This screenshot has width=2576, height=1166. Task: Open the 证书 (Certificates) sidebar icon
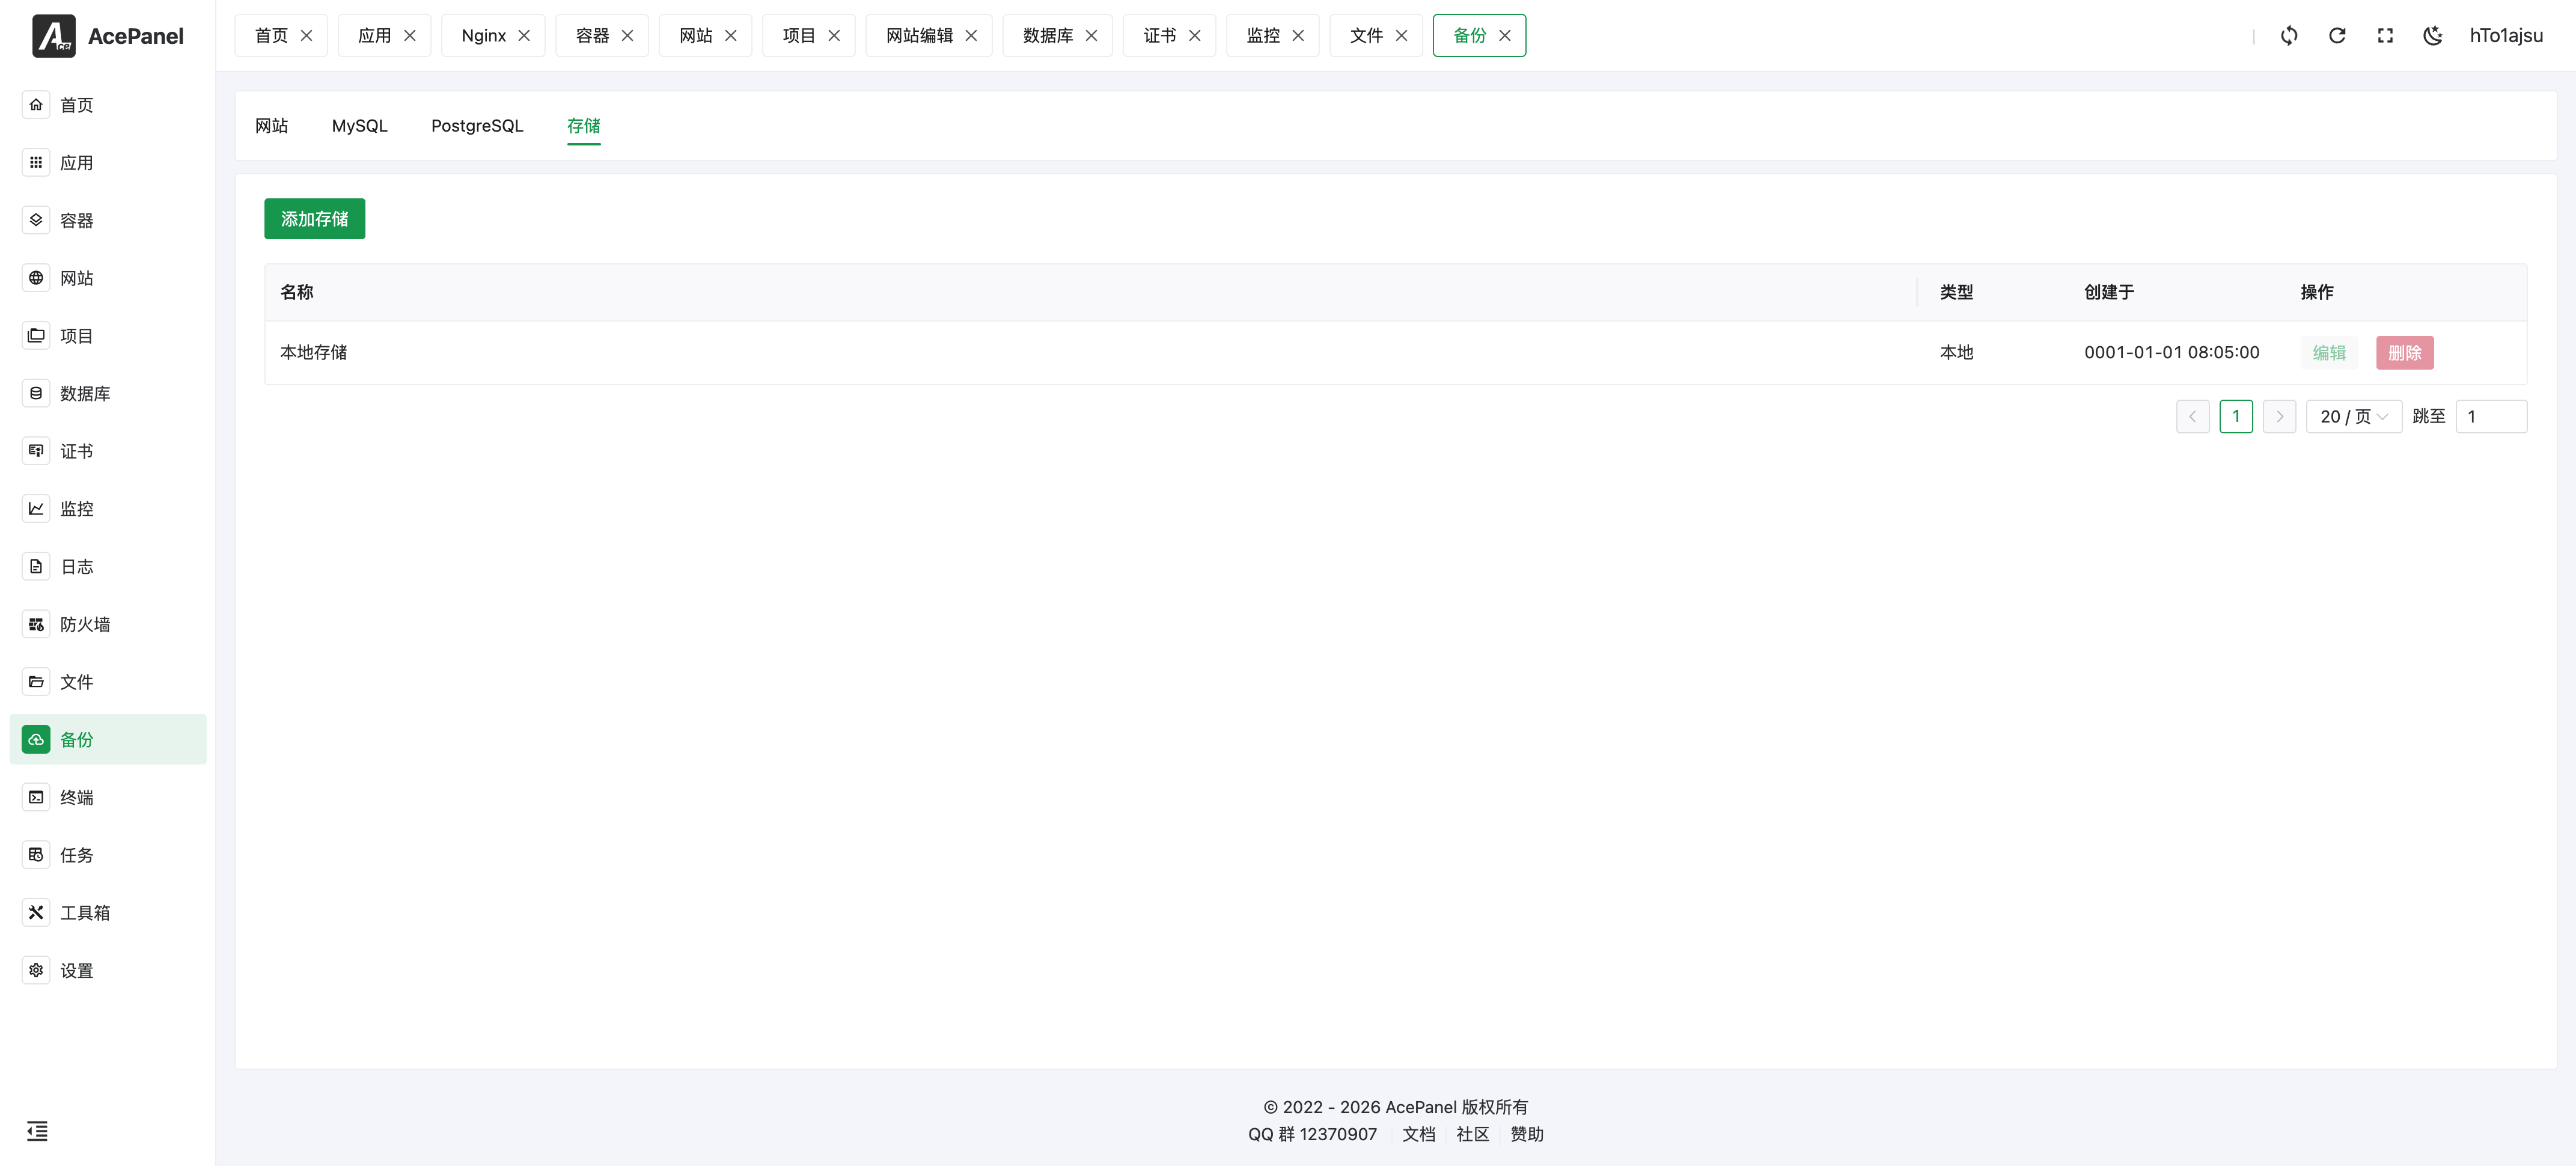coord(36,450)
